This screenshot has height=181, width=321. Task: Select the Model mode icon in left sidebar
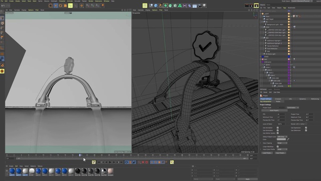[2, 18]
